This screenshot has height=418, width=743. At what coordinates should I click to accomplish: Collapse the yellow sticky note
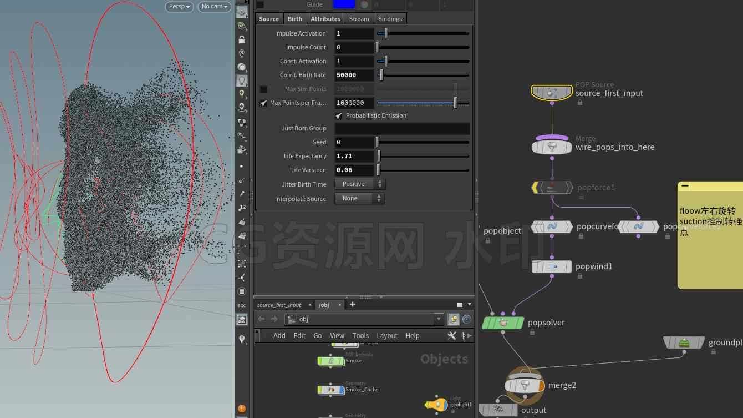tap(685, 187)
